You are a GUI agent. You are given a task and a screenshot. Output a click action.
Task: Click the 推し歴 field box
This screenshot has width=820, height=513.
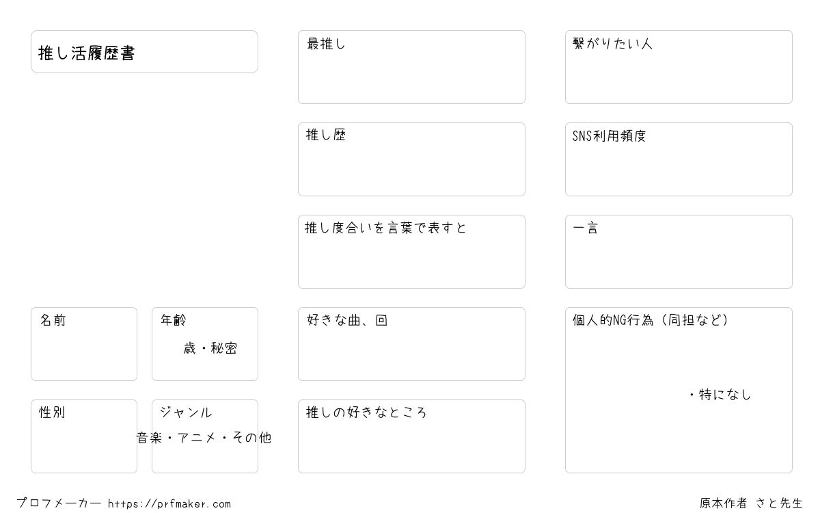tap(411, 159)
